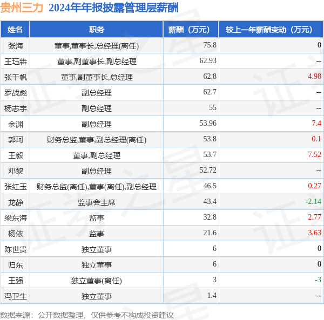Click the 姓名 column header
324x320 pixels.
(x=15, y=30)
